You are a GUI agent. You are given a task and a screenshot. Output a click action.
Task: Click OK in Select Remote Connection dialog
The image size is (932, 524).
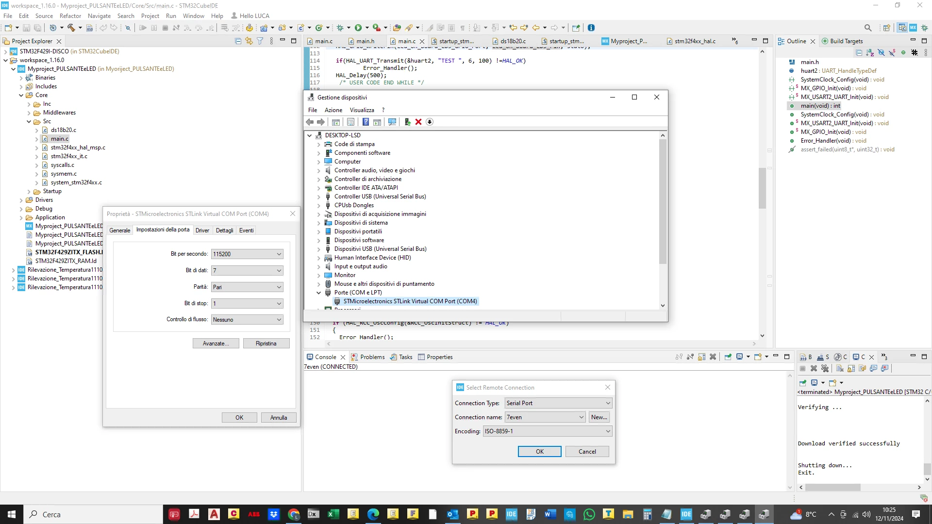(540, 452)
